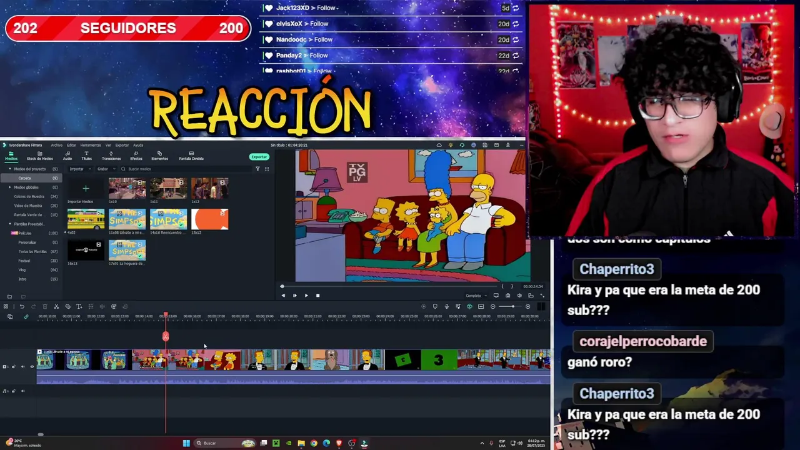Click the timeline text T tool

pos(79,306)
